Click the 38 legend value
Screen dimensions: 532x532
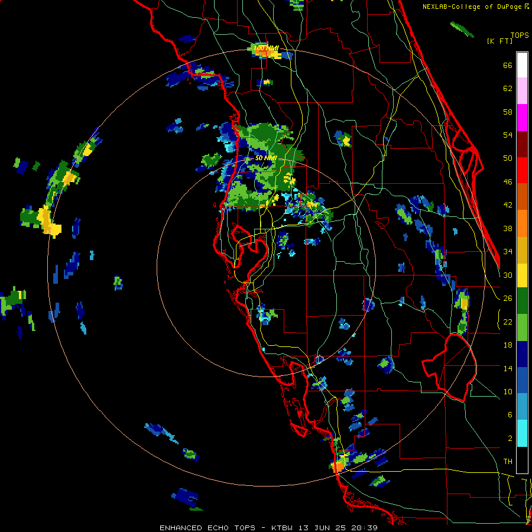(508, 228)
